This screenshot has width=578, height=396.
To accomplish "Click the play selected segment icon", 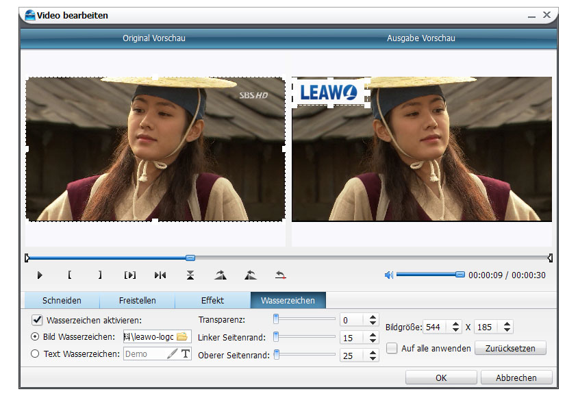I will pyautogui.click(x=129, y=275).
